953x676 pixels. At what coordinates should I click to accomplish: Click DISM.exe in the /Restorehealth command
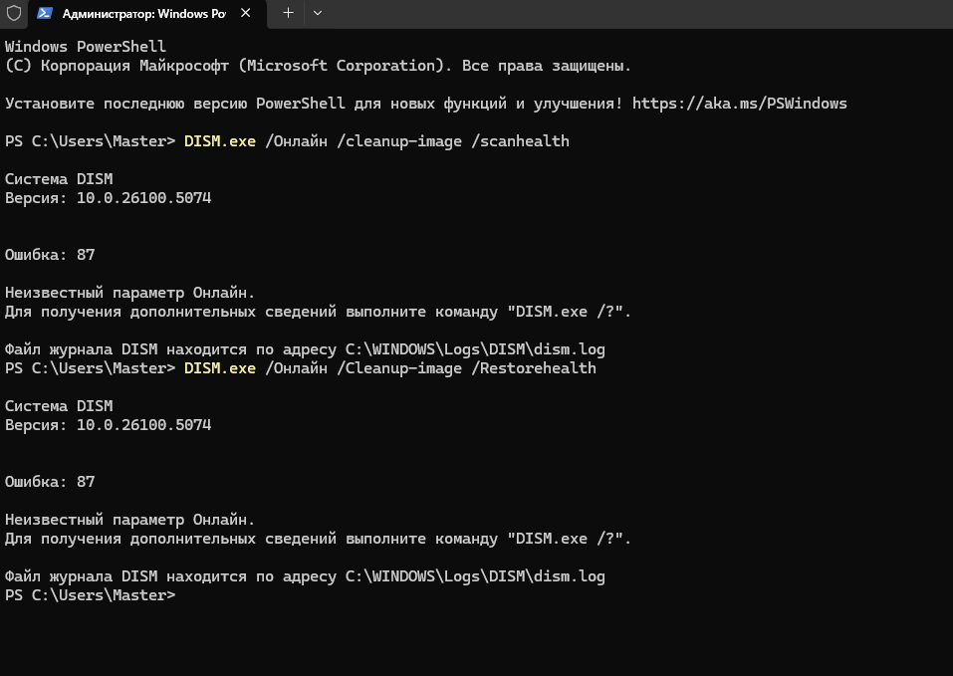220,368
